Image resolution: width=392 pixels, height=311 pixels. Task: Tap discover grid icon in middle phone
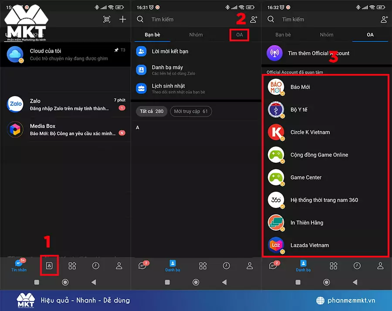(203, 266)
